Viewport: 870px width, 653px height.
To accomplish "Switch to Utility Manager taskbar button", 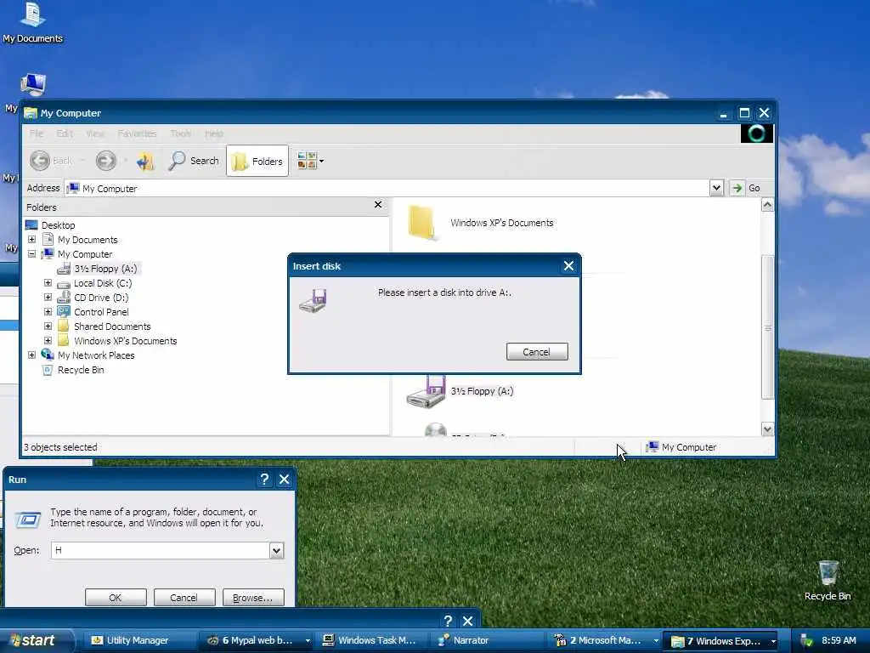I will (138, 640).
